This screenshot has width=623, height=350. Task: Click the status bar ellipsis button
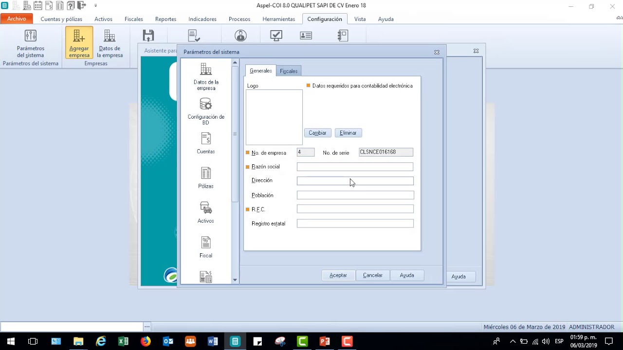tap(147, 327)
